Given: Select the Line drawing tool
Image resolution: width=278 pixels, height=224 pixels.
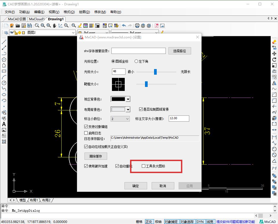Looking at the screenshot, I should point(3,41).
